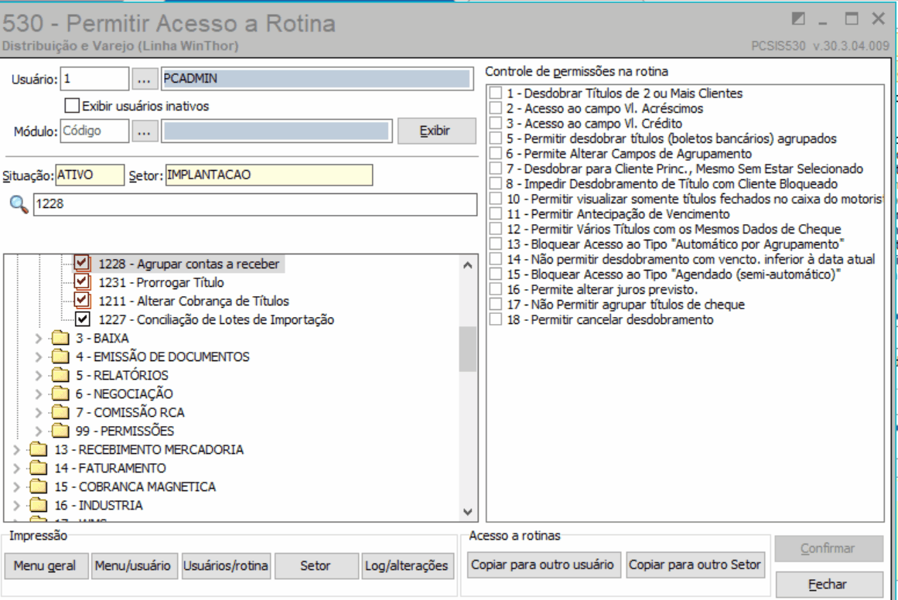Enable permission 1 - Desdobrar Títulos de 2 ou Mais Clientes

pyautogui.click(x=495, y=93)
